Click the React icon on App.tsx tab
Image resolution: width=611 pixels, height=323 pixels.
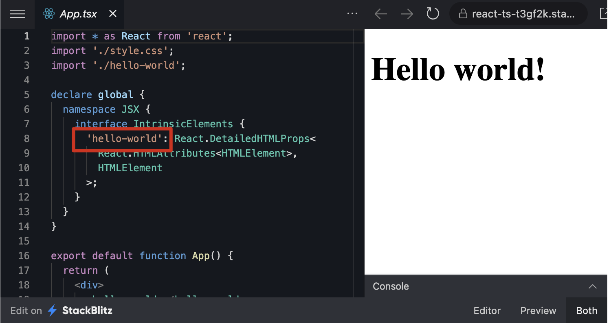pyautogui.click(x=49, y=14)
